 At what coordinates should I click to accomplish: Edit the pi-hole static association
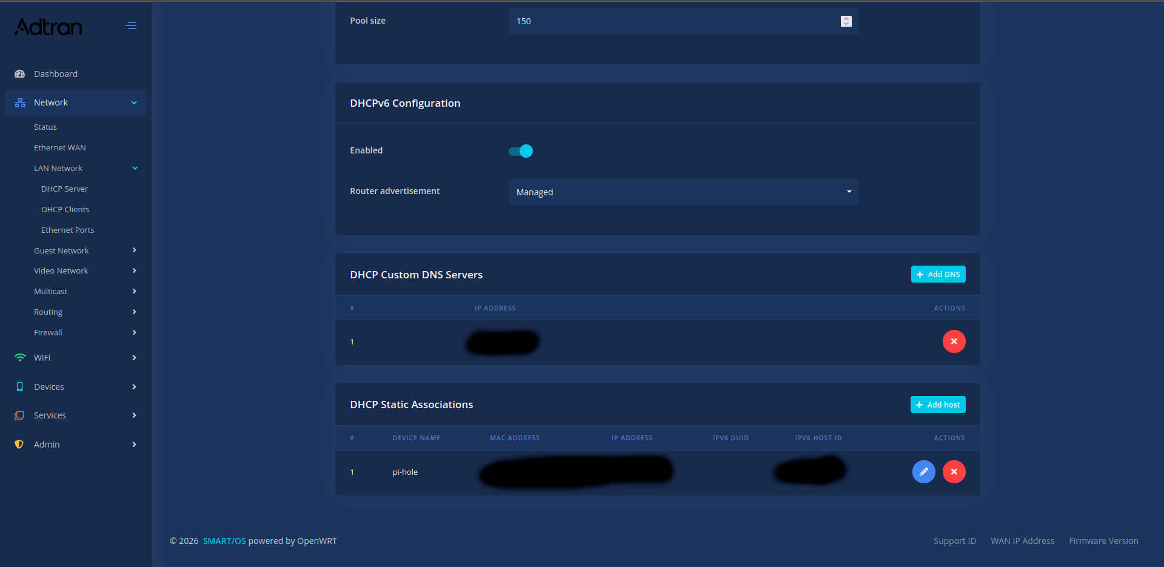(923, 472)
